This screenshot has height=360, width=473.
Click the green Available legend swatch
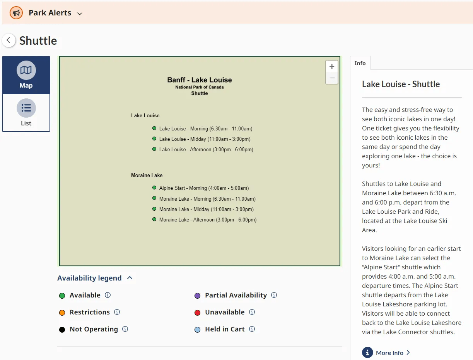62,296
